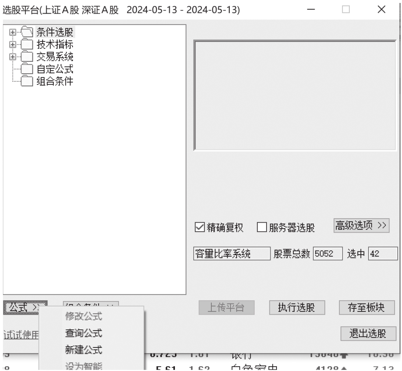Expand the 交易系统 tree node
Viewport: 402px width, 371px height.
click(x=12, y=57)
